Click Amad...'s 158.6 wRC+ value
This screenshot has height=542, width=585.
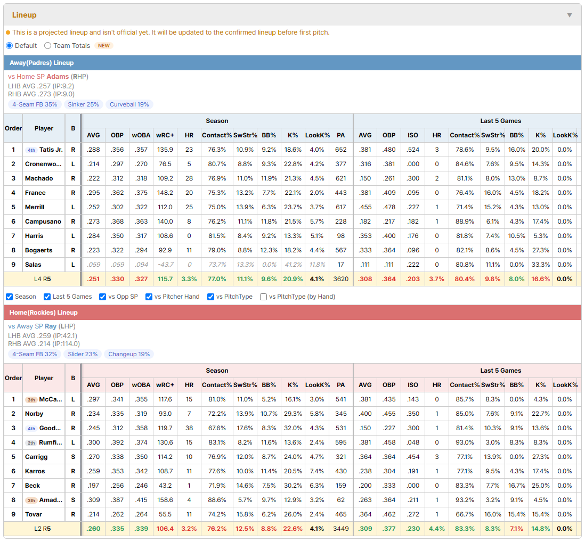165,500
